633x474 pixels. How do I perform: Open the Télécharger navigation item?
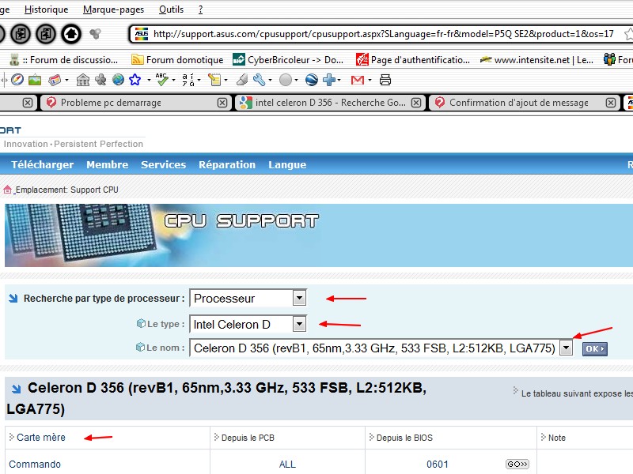pos(42,164)
